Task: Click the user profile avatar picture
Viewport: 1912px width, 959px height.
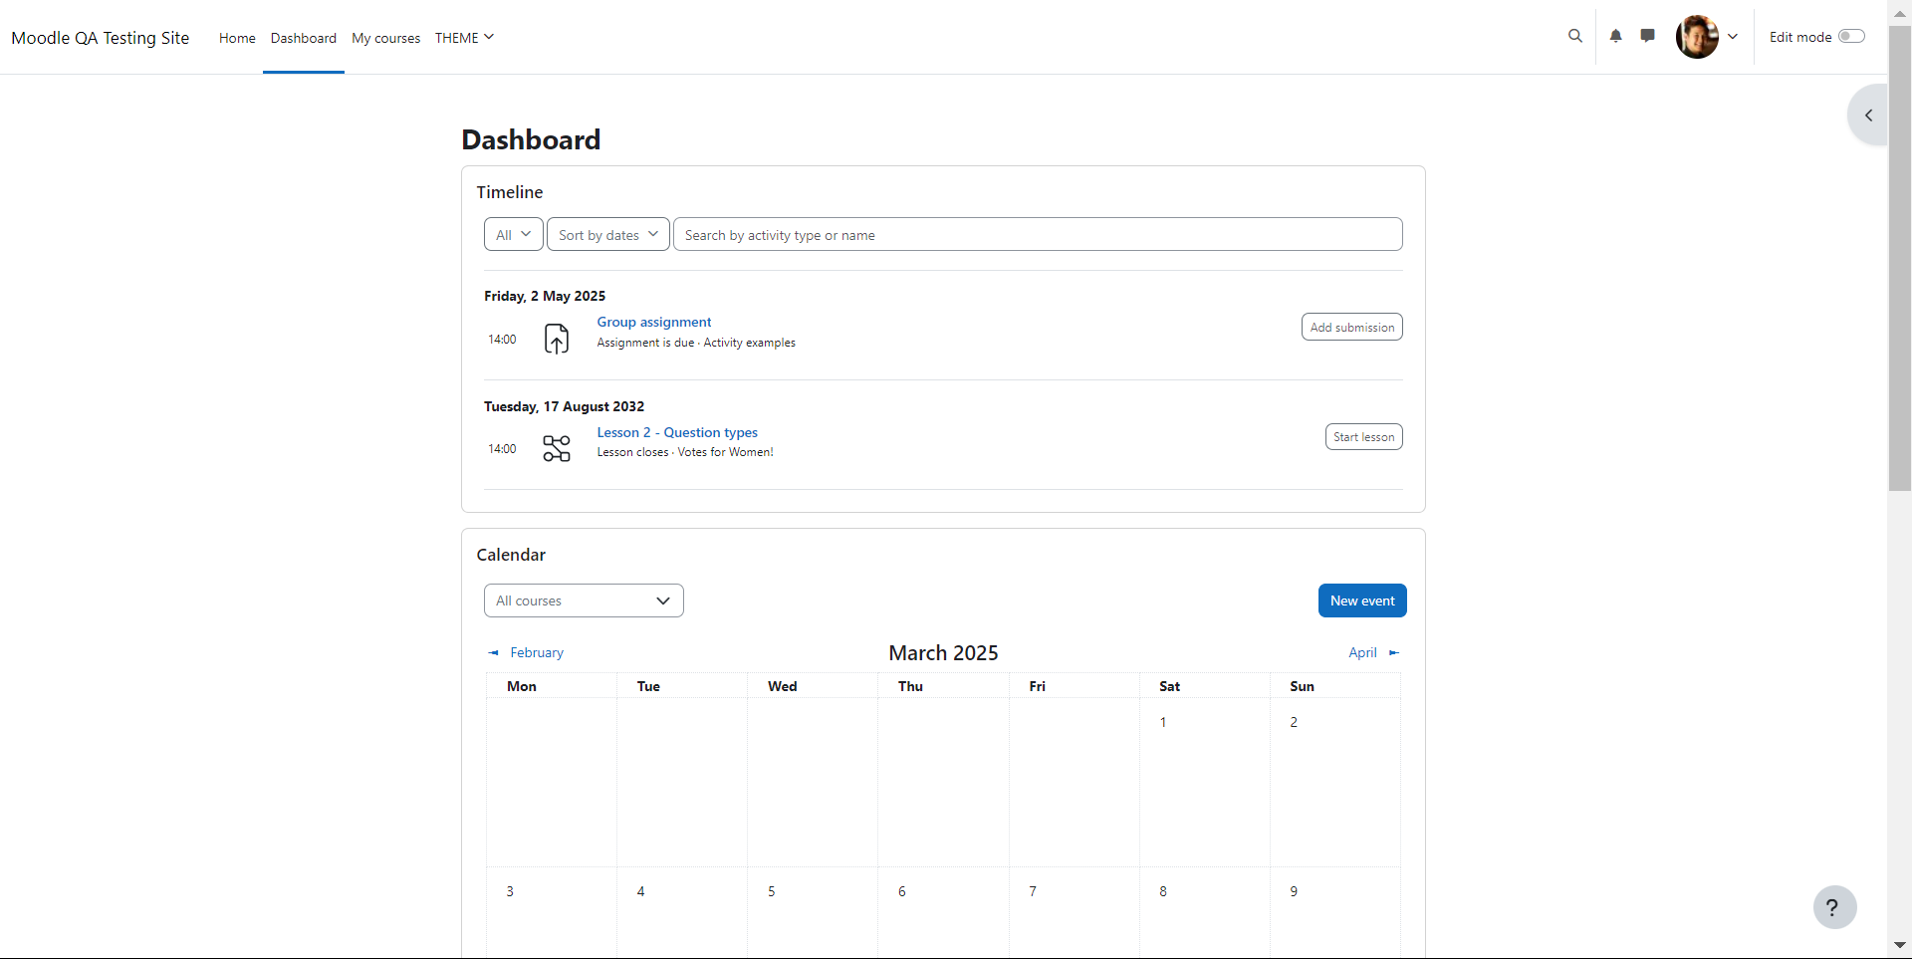Action: 1697,37
